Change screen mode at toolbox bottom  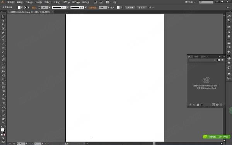coord(3,142)
